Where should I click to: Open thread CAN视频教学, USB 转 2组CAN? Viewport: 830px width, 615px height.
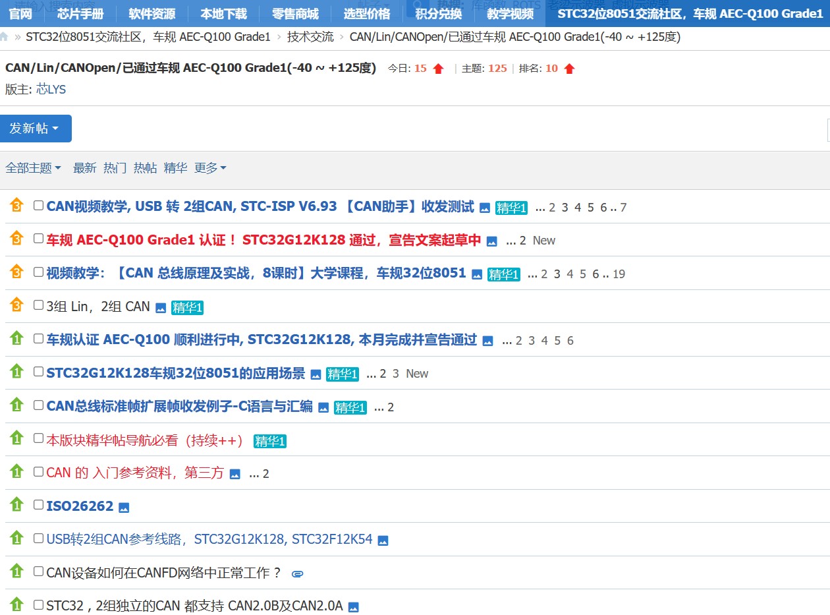[x=260, y=207]
